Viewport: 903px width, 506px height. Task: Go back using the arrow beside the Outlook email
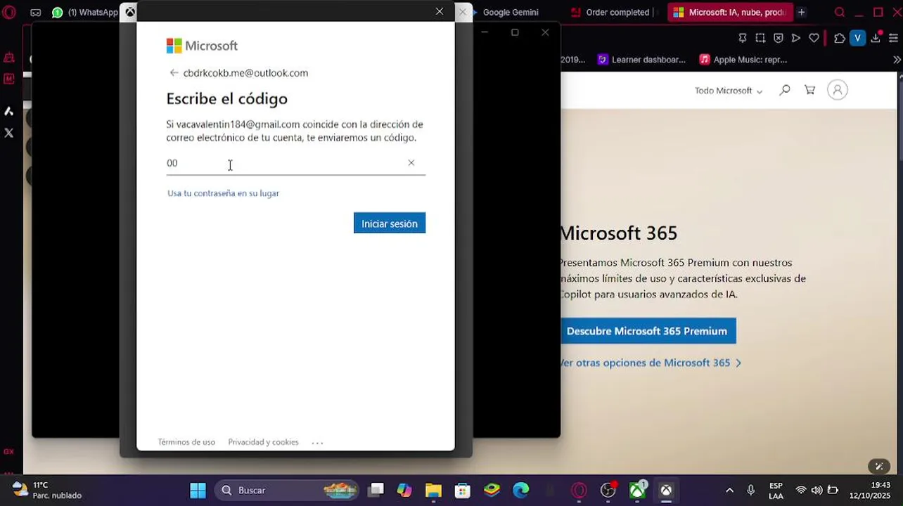click(174, 73)
